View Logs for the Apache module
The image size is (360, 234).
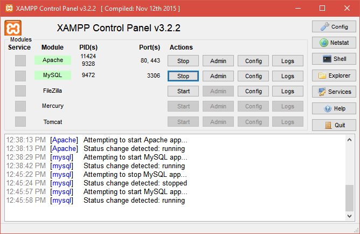click(287, 61)
